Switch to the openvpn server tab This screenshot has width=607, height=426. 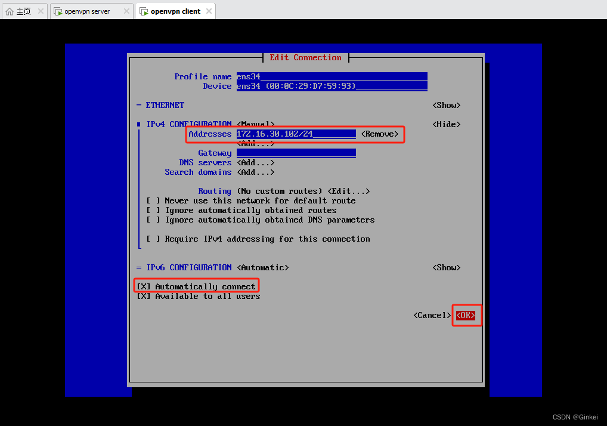tap(92, 11)
